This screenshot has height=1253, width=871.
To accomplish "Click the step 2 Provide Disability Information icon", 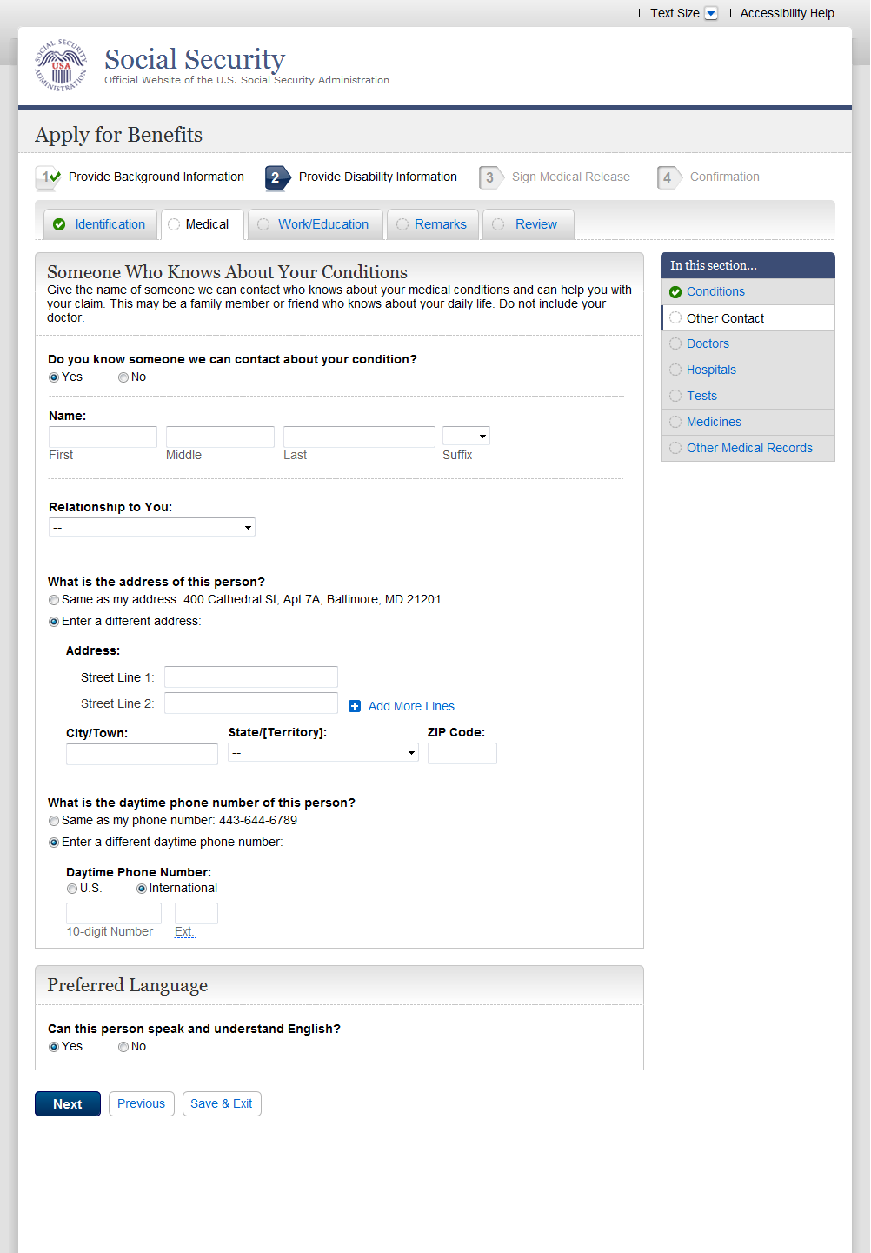I will coord(276,177).
